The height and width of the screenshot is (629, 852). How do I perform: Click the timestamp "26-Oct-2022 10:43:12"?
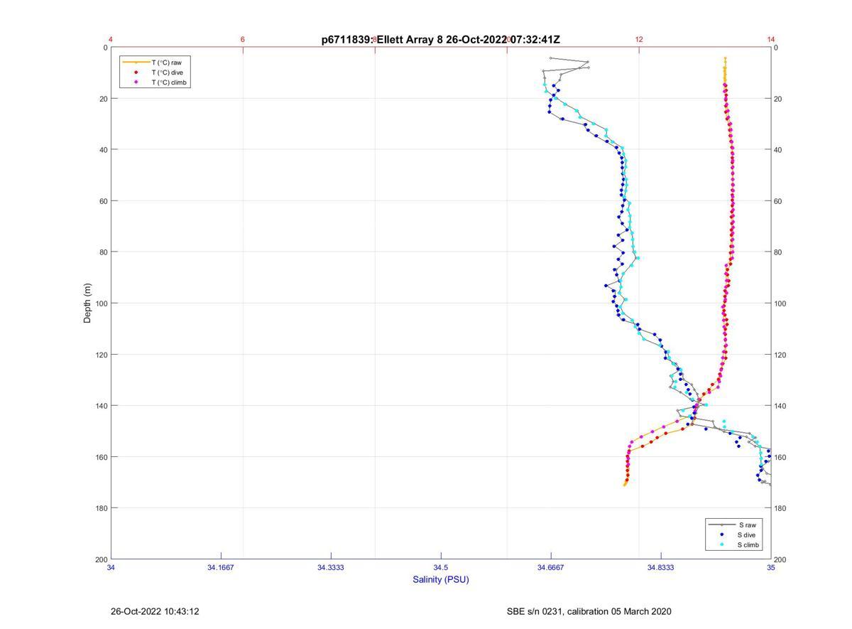155,611
